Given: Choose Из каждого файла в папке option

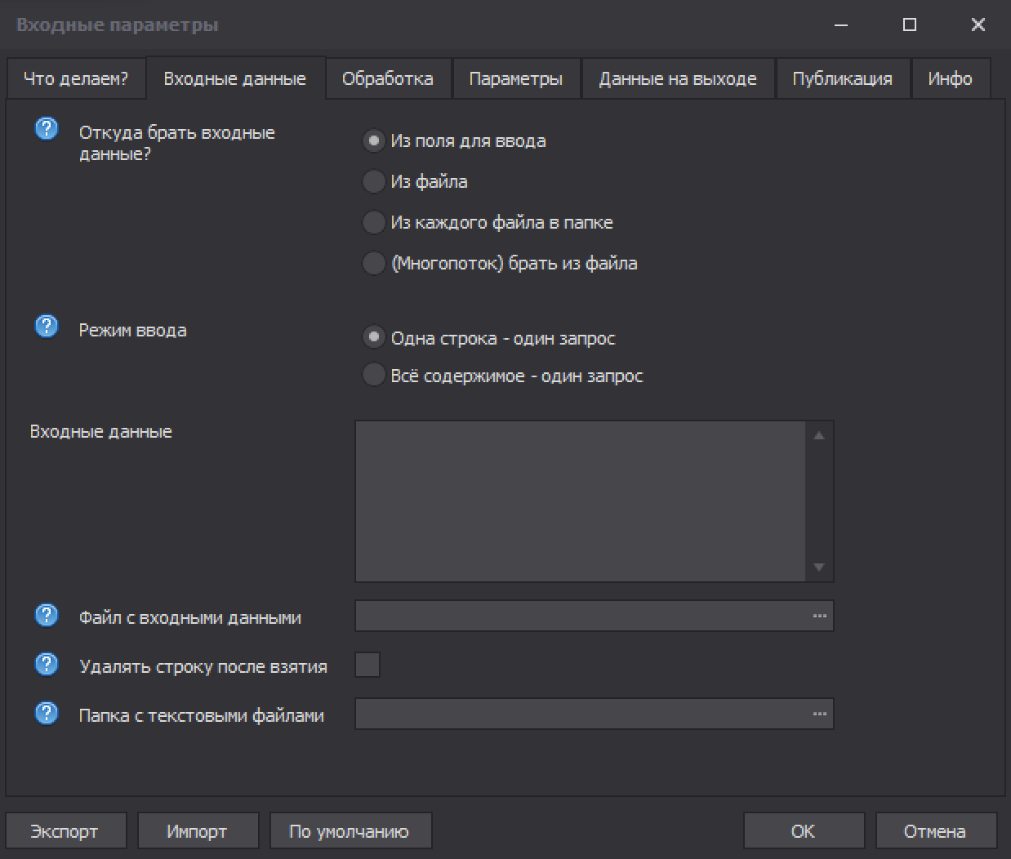Looking at the screenshot, I should 373,222.
